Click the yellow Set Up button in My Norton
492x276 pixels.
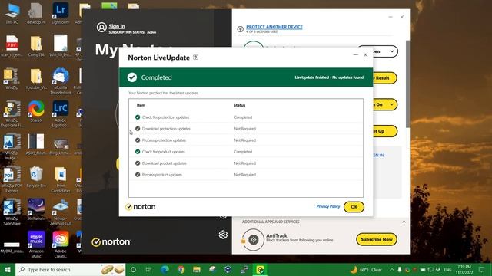tap(385, 131)
